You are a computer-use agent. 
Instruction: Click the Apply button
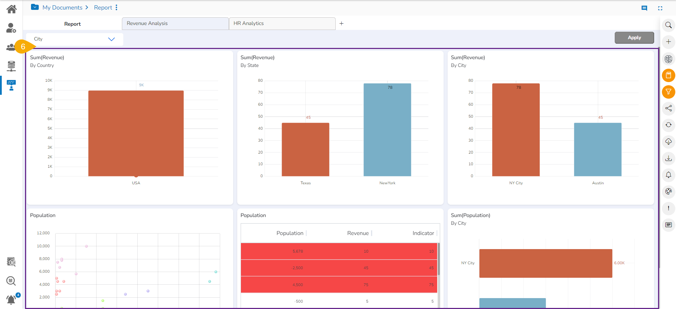tap(634, 38)
